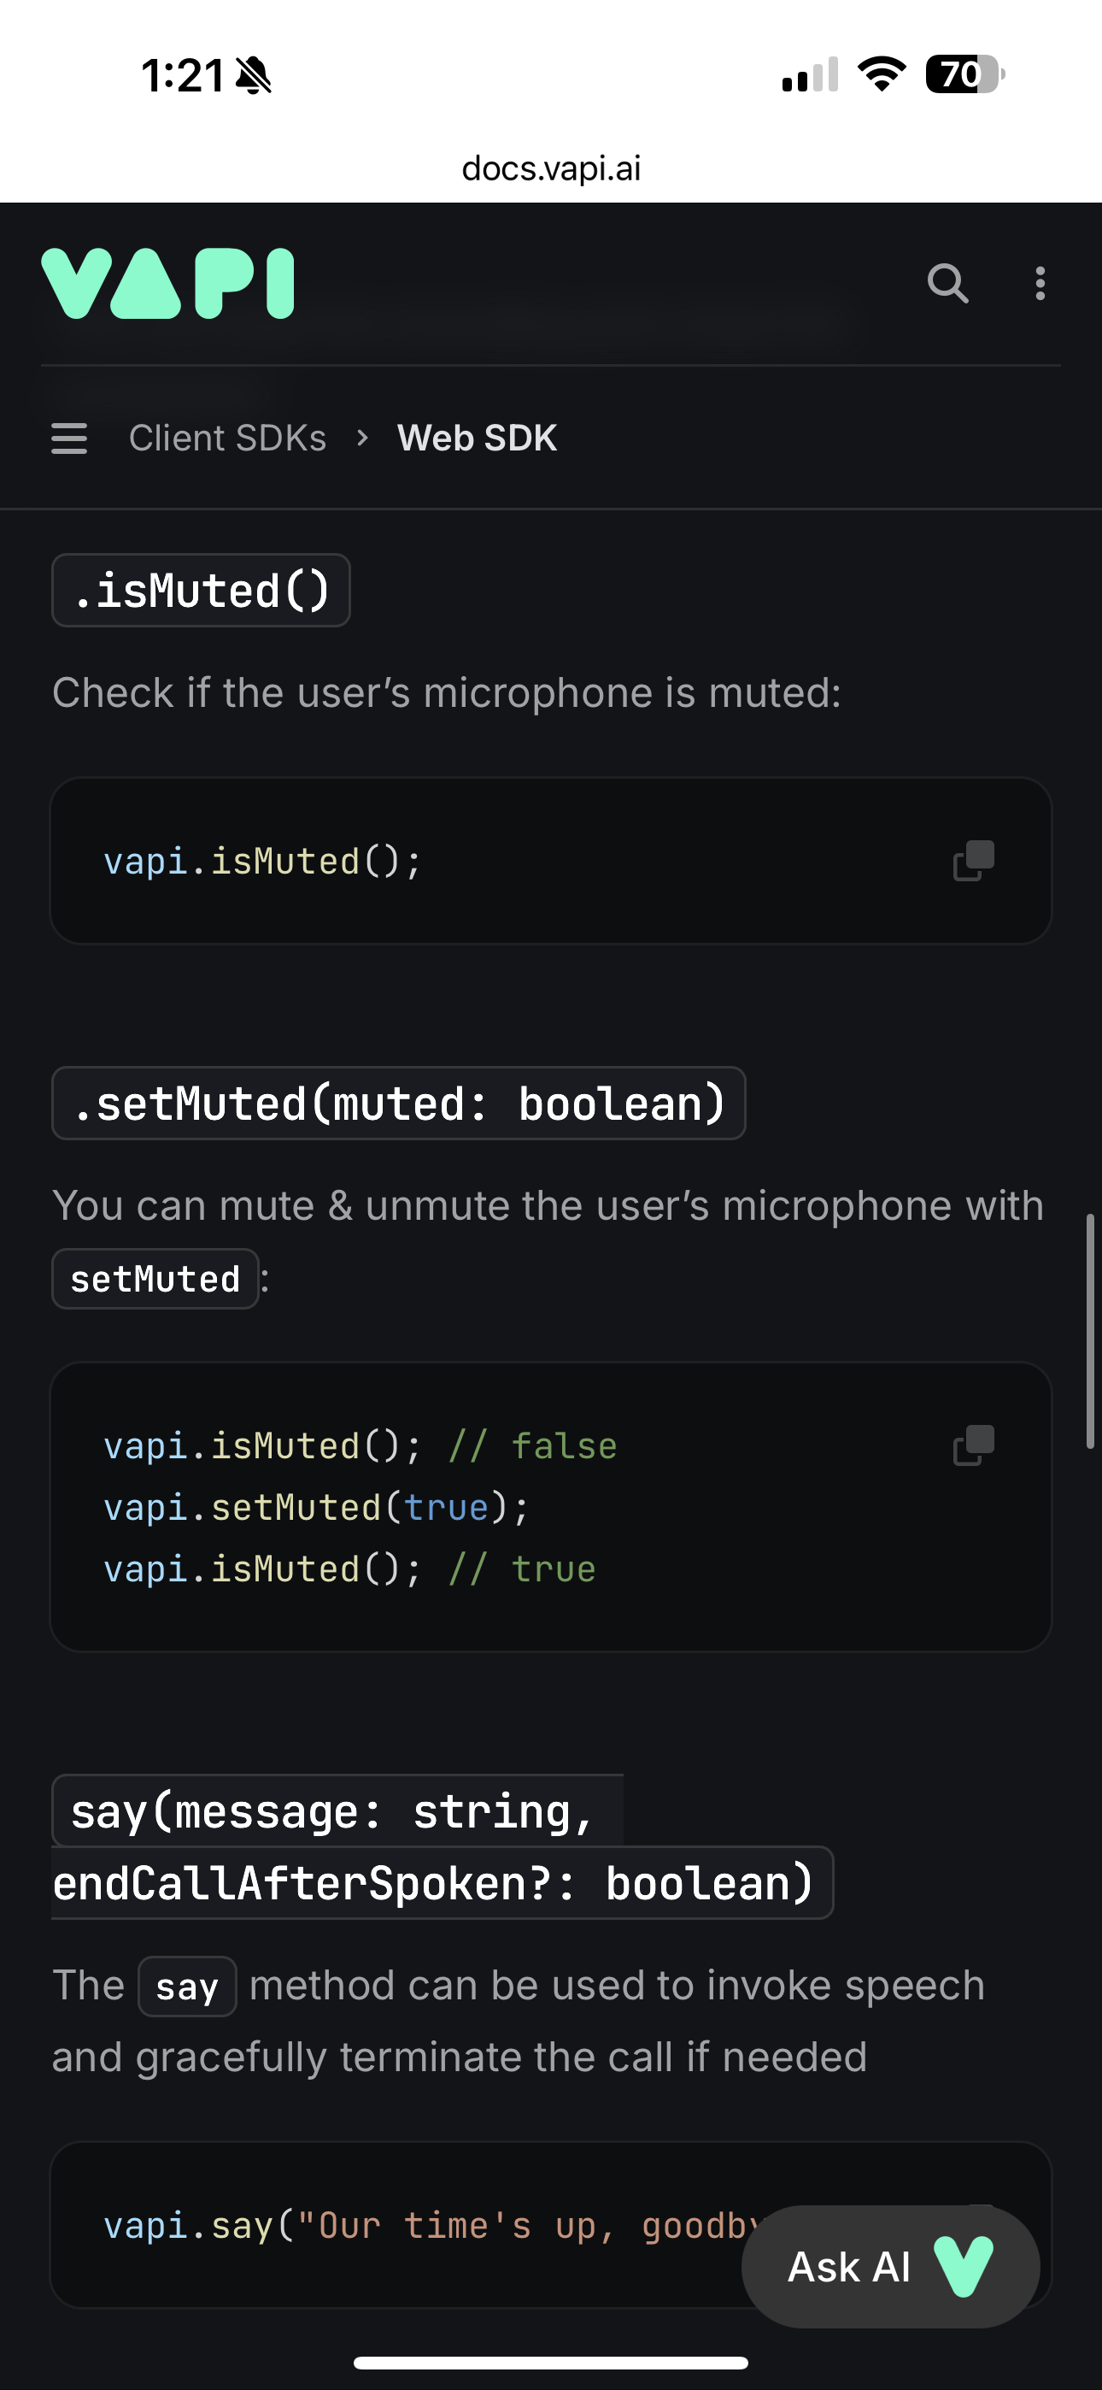
Task: Tap the battery indicator in status bar
Action: [964, 74]
